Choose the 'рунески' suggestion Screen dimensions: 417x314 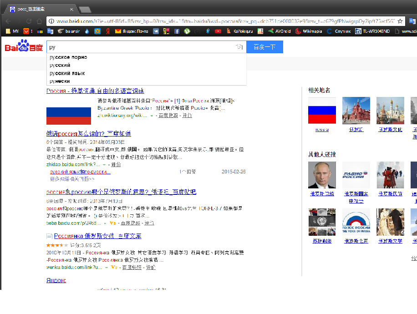pos(60,81)
